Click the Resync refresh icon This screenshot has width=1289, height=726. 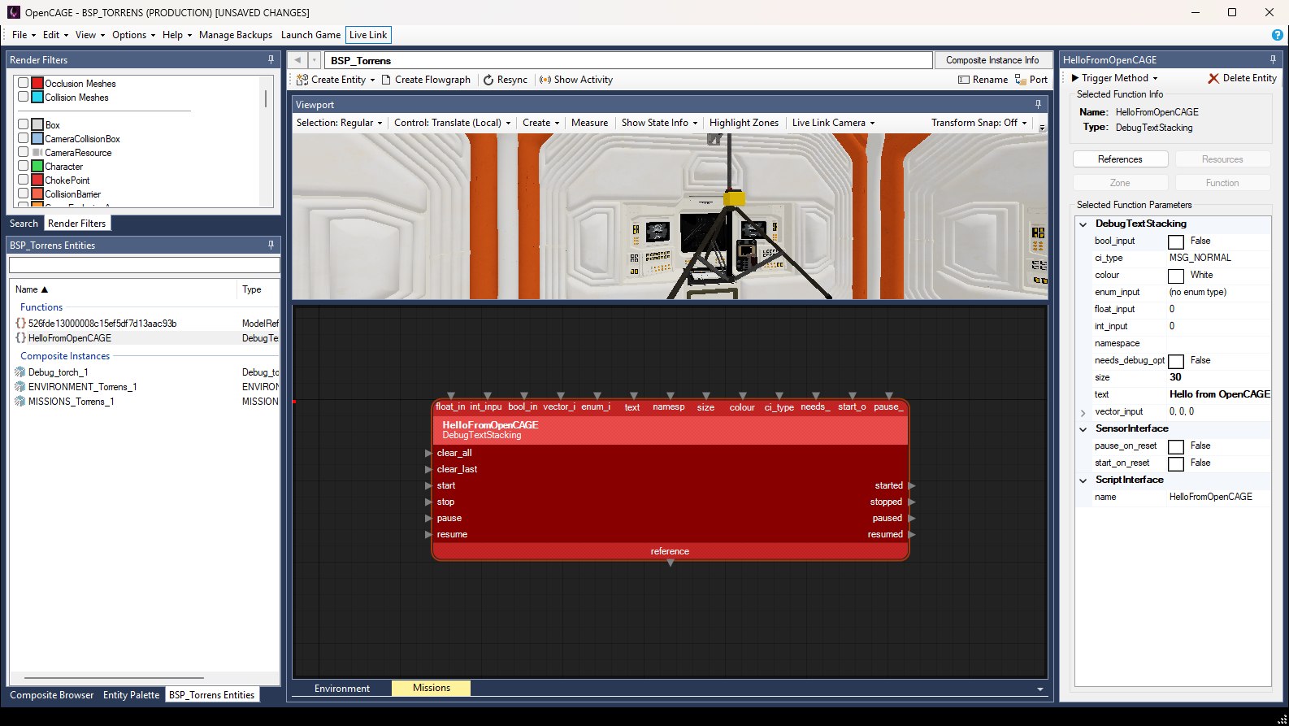(488, 80)
